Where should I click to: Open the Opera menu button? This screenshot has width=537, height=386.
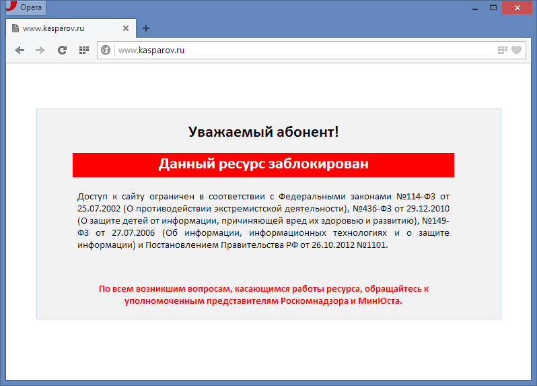26,7
